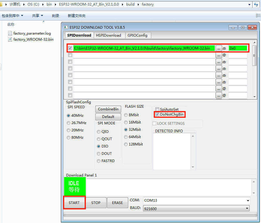This screenshot has width=261, height=223.
Task: Select the factory_parameter.log file icon
Action: click(10, 33)
